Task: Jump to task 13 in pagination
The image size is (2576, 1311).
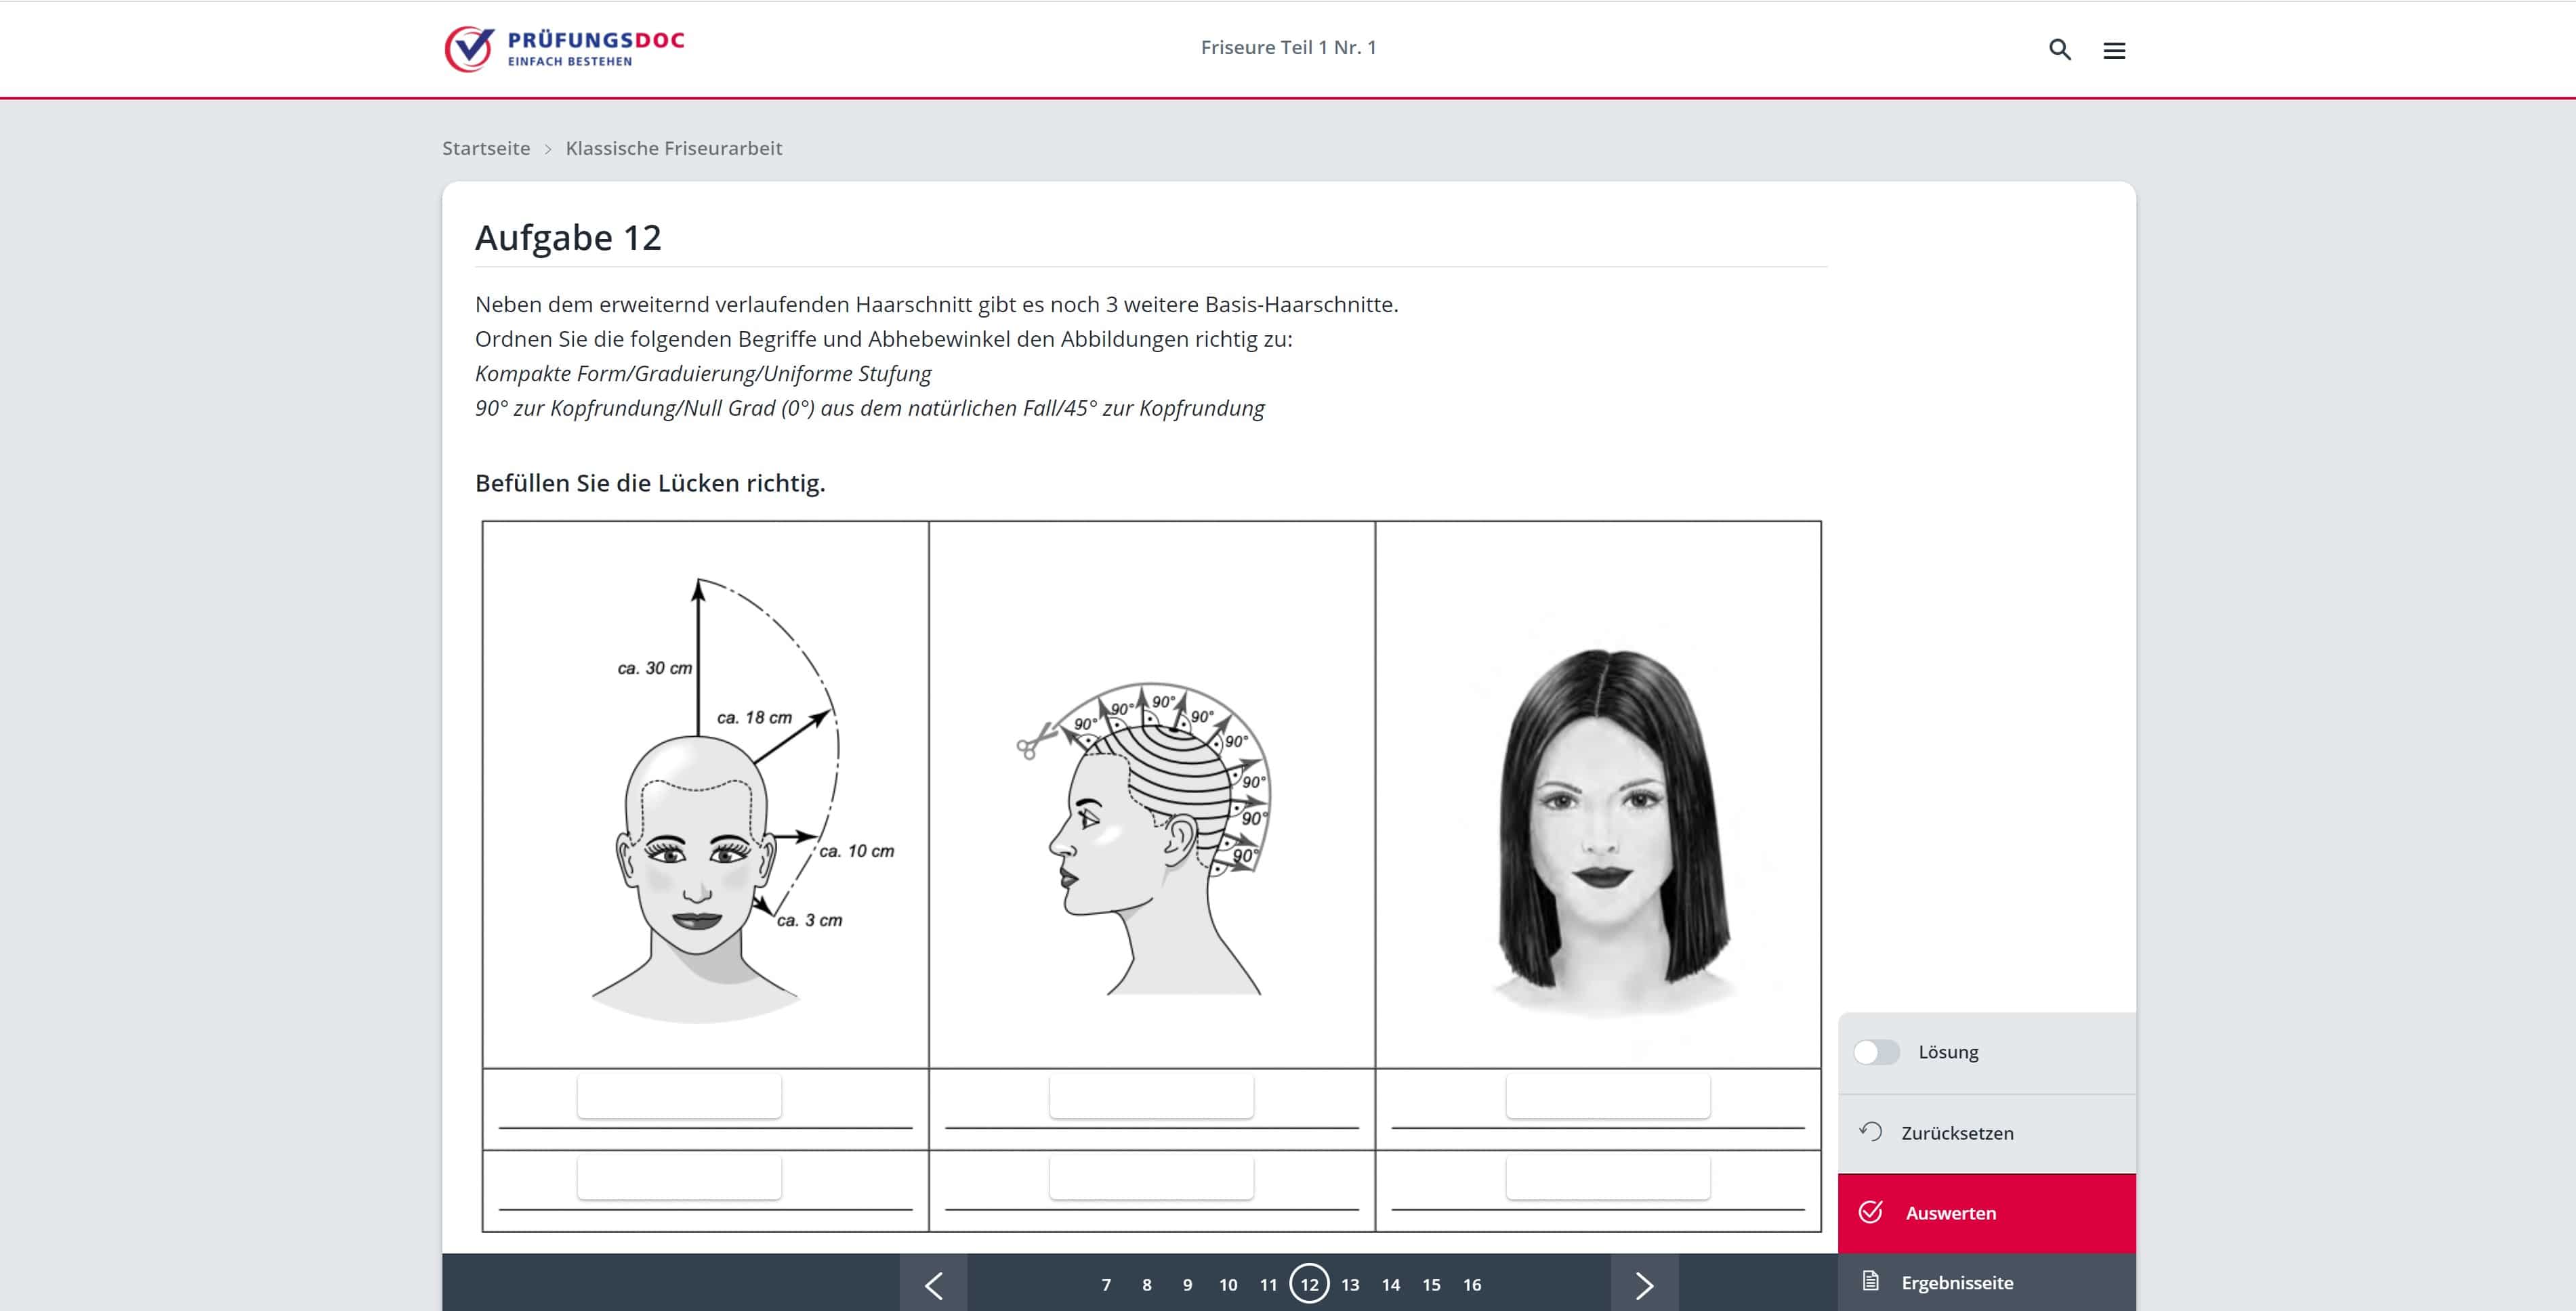Action: click(x=1350, y=1285)
